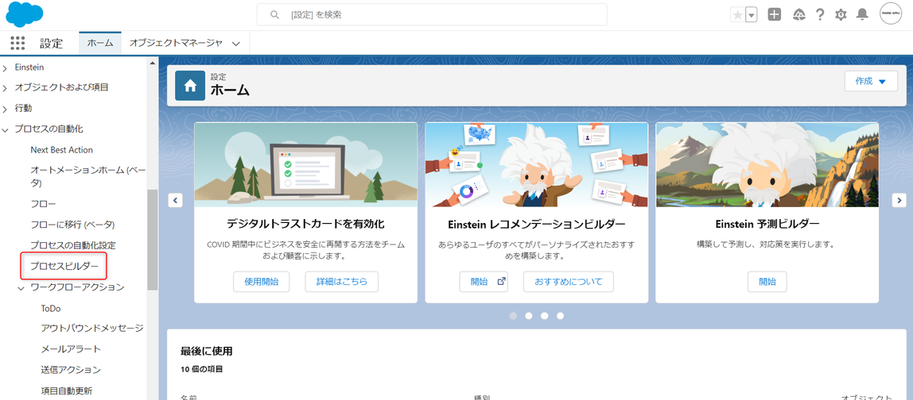Click 詳細はこちら on the デジタルトラストカード card

(342, 282)
